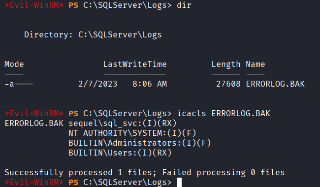Click the time 8:06 AM entry
The image size is (320, 187).
(x=150, y=84)
